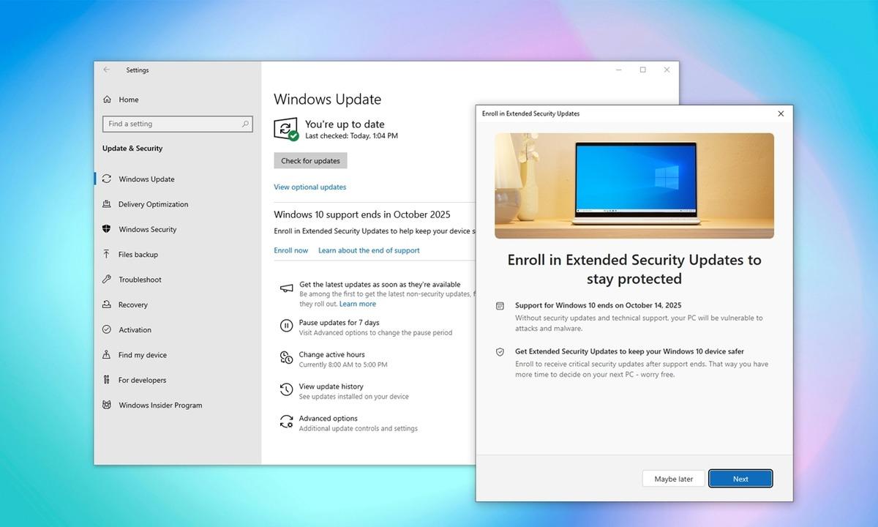The image size is (878, 527).
Task: Click the Windows Insider Program icon
Action: 107,405
